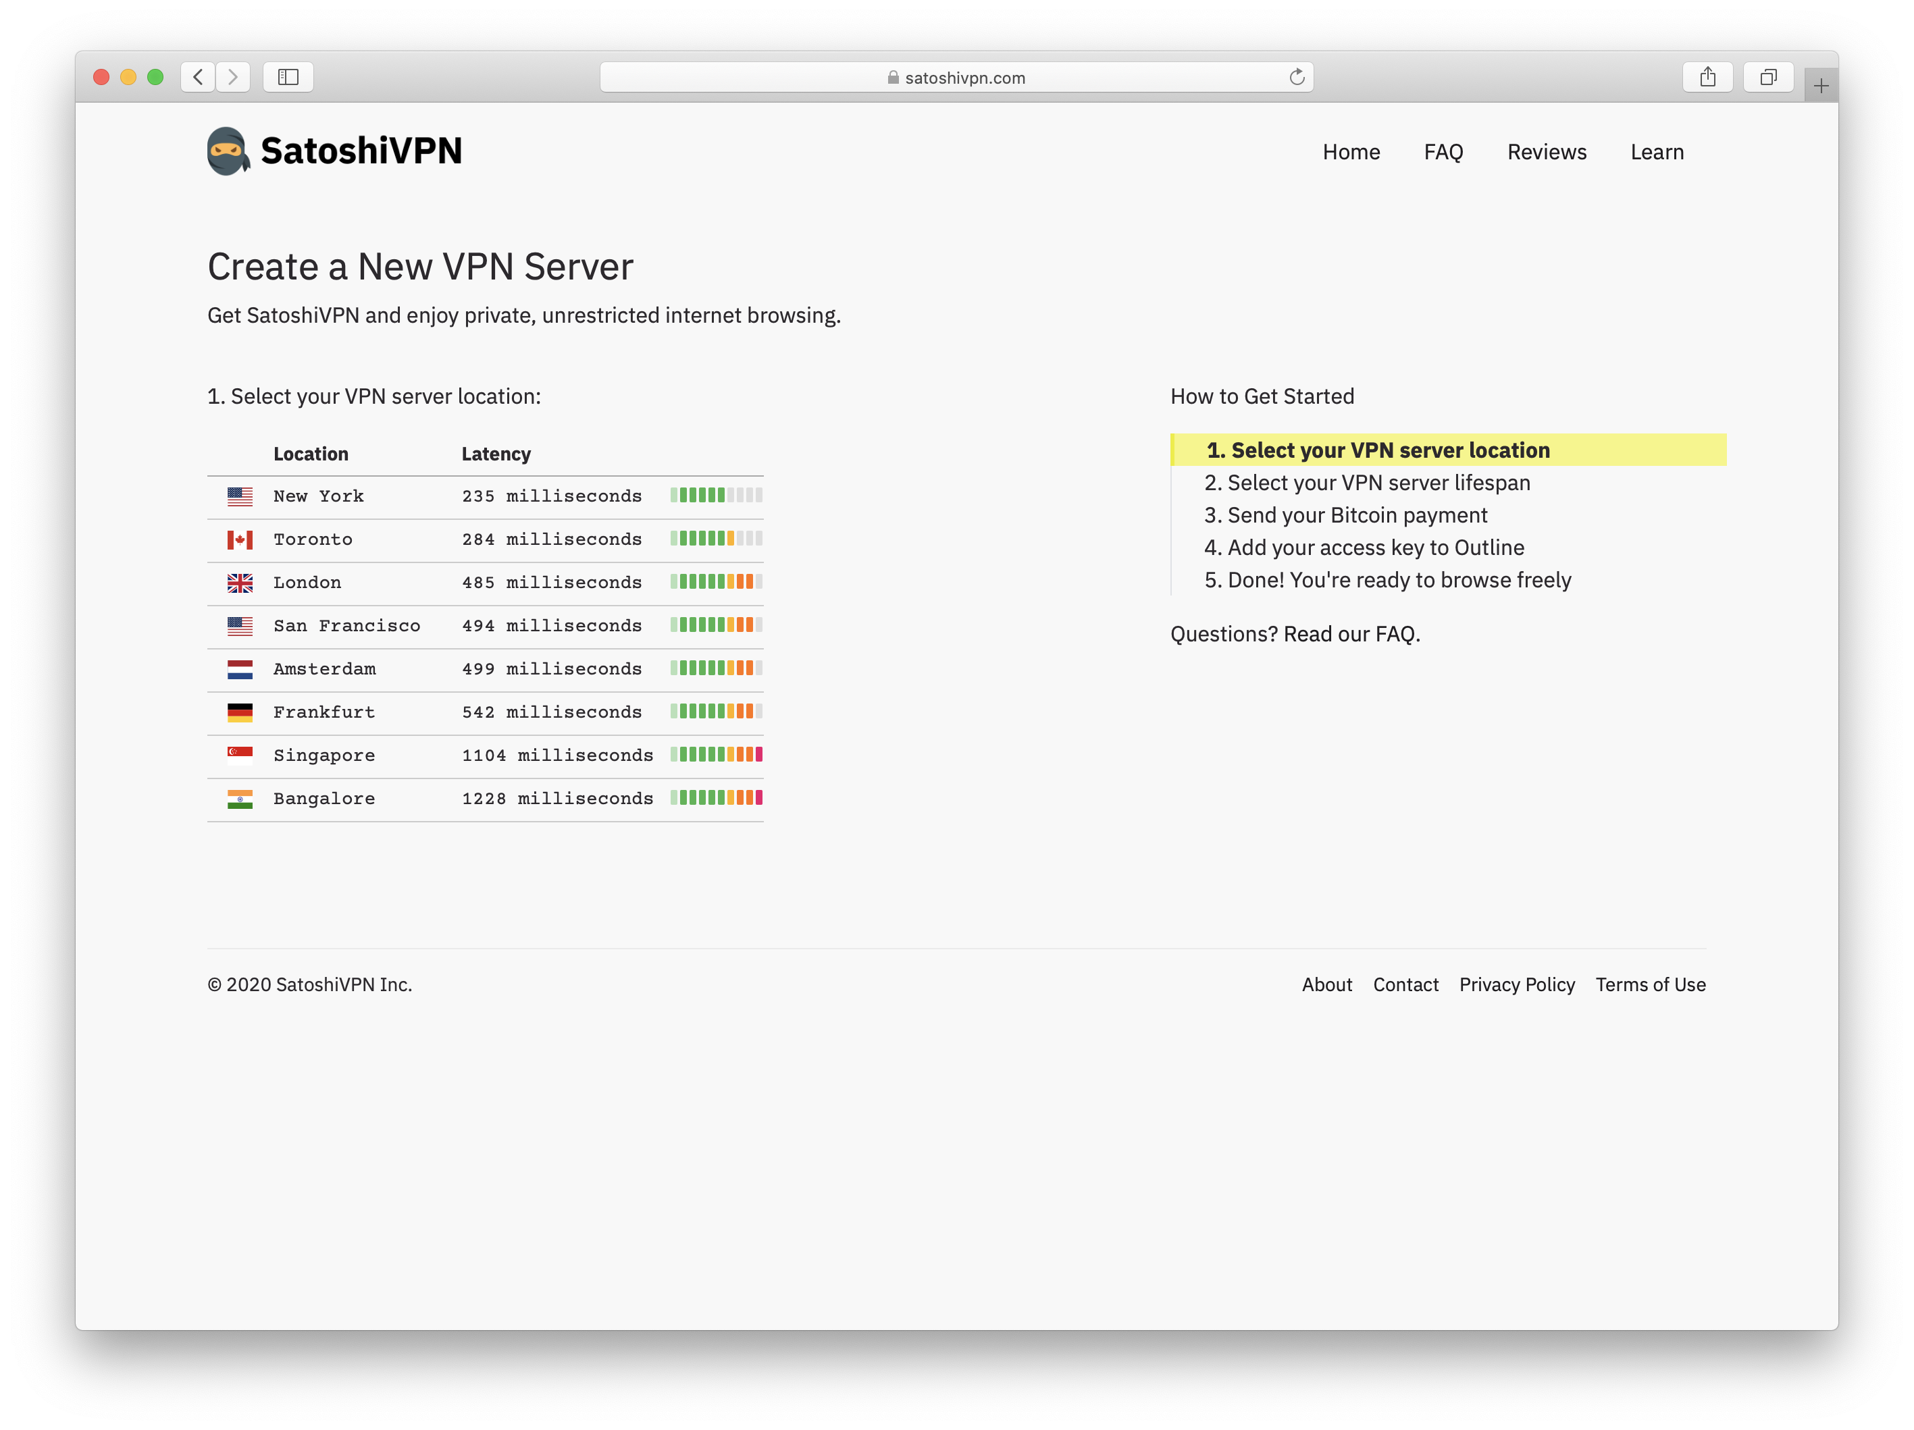Click the Canadian flag for Toronto
Viewport: 1914px width, 1430px height.
tap(240, 540)
